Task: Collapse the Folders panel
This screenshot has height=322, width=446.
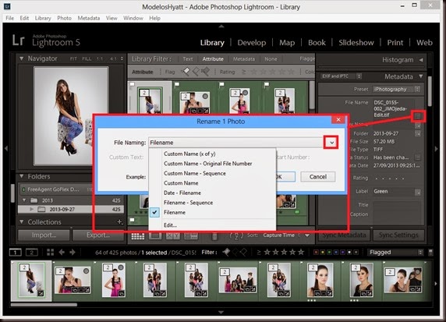Action: coord(21,177)
